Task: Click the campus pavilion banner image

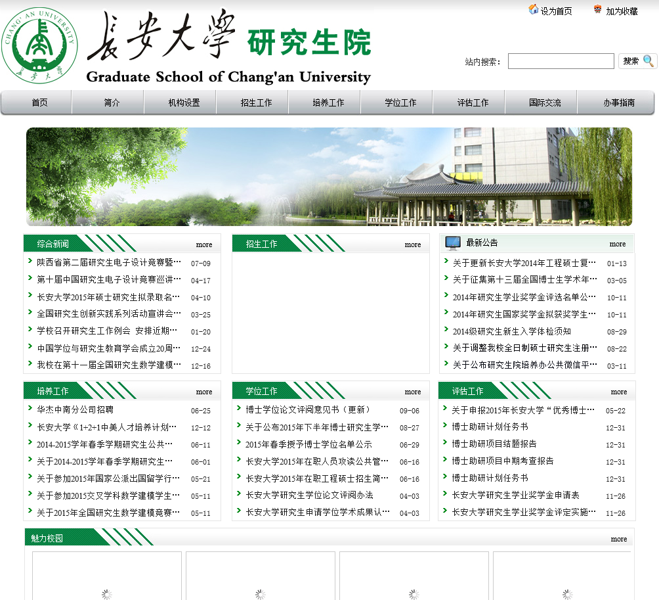Action: pyautogui.click(x=329, y=177)
